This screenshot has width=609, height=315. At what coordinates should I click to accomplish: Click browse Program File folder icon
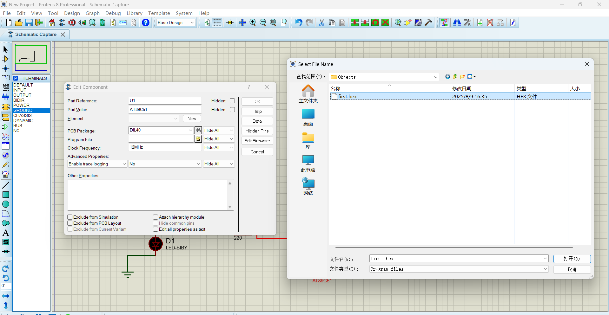pyautogui.click(x=198, y=139)
